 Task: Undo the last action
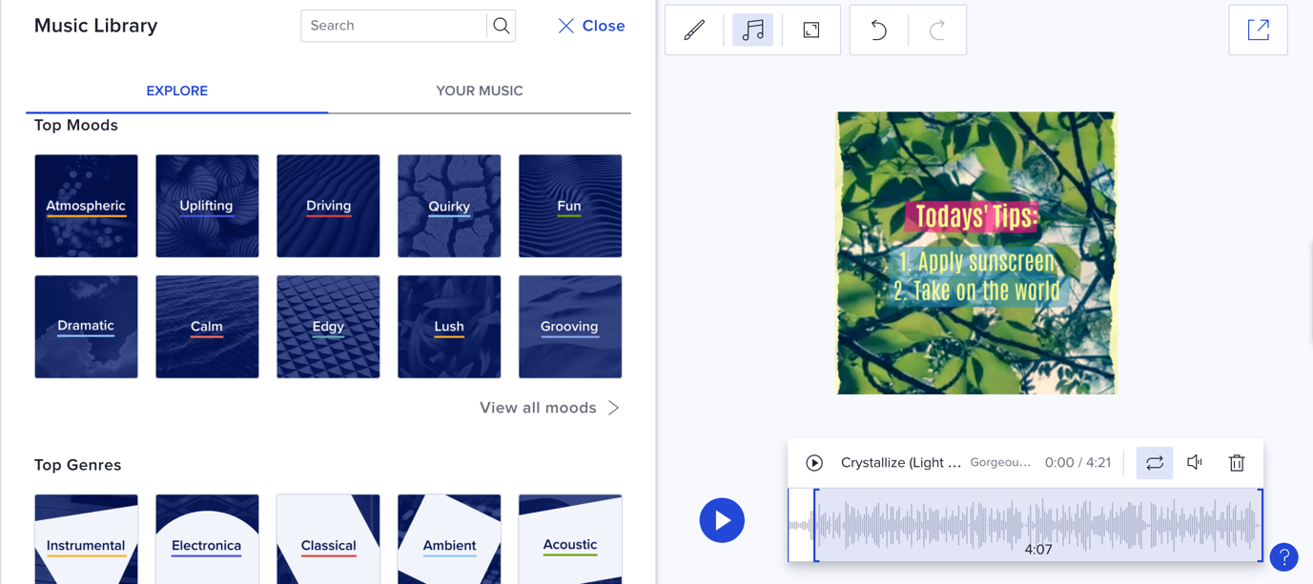(x=878, y=30)
